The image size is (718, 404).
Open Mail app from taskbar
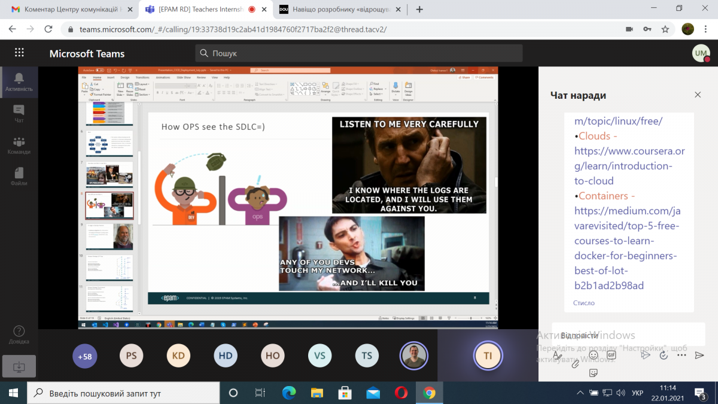pos(373,393)
